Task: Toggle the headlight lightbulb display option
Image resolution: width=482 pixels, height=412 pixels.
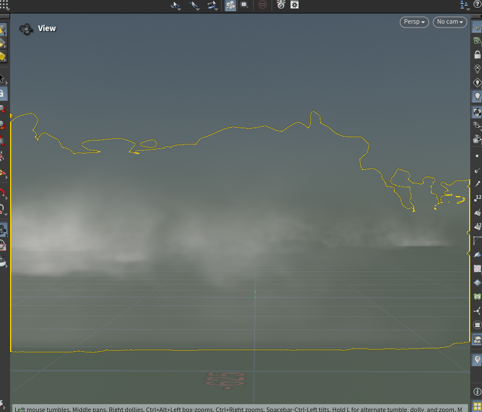Action: click(477, 97)
